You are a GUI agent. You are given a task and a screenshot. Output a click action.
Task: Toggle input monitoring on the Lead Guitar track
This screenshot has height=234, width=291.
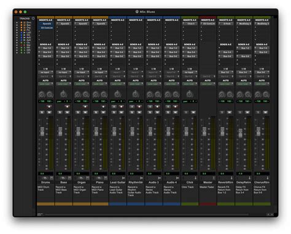(x=114, y=107)
